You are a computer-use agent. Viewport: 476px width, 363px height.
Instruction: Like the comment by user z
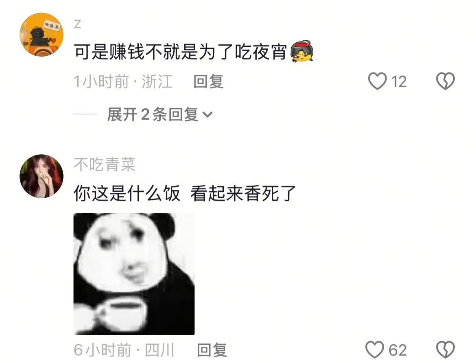click(377, 81)
